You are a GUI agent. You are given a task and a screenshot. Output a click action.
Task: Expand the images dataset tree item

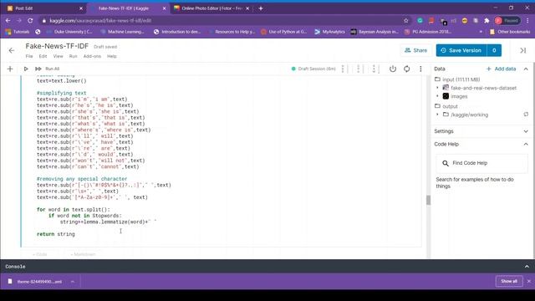[437, 96]
